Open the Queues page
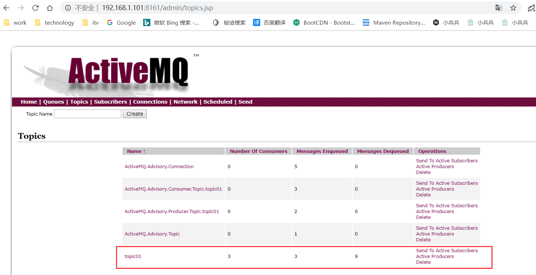 point(54,102)
